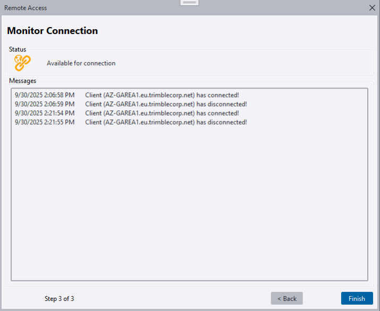Click the Status group label

tap(18, 49)
